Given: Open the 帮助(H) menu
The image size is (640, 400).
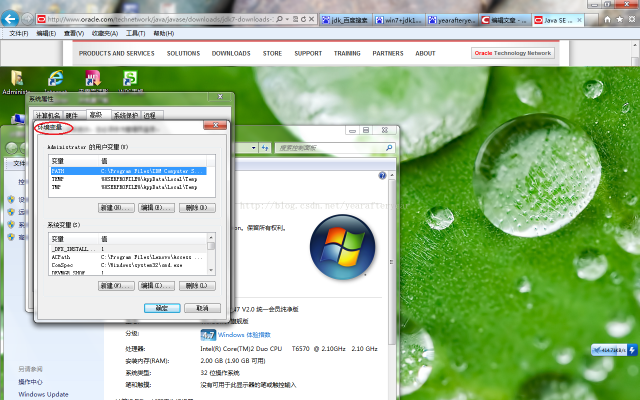Looking at the screenshot, I should pos(163,33).
